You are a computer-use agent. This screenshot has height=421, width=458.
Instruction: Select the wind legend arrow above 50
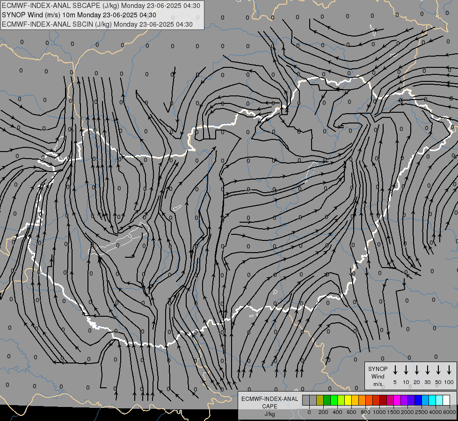coord(438,370)
